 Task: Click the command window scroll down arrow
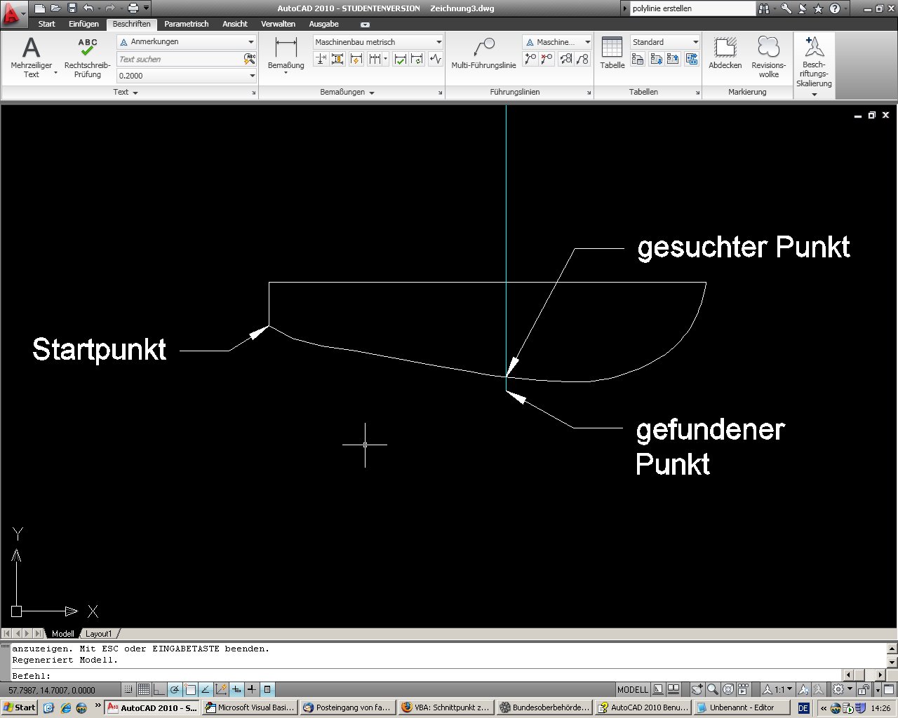click(x=892, y=662)
